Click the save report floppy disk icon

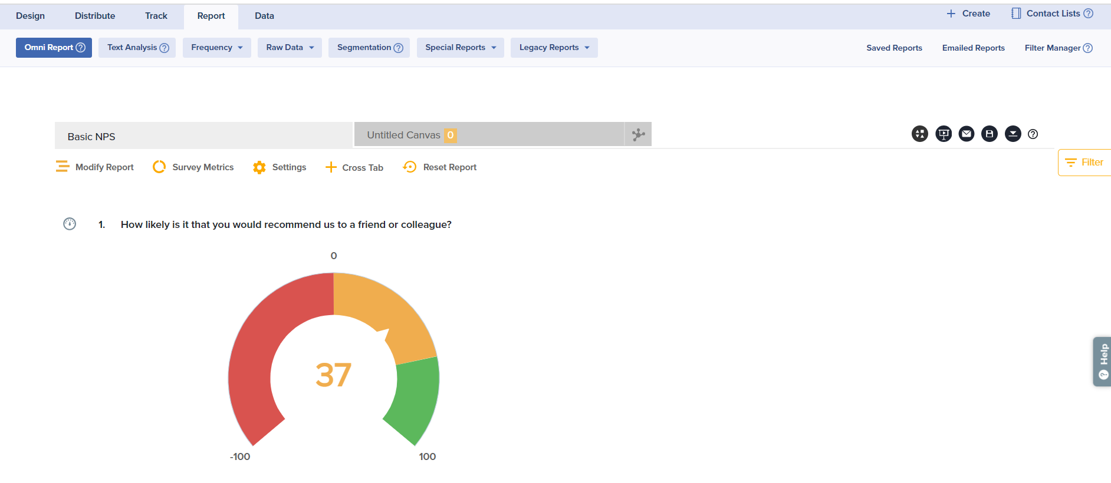(990, 134)
